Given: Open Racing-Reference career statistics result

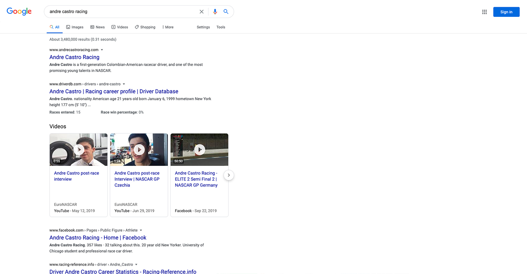Looking at the screenshot, I should pos(123,271).
